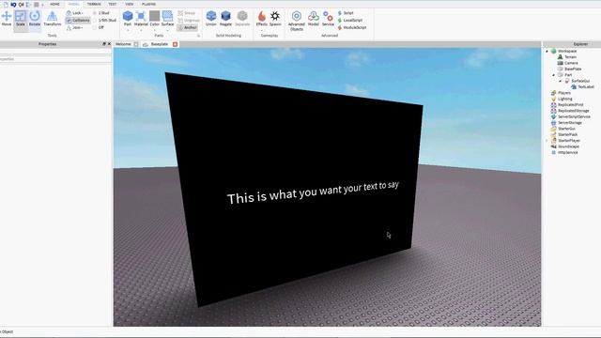Switch to the TERRAIN ribbon tab
This screenshot has width=601, height=338.
pos(94,4)
